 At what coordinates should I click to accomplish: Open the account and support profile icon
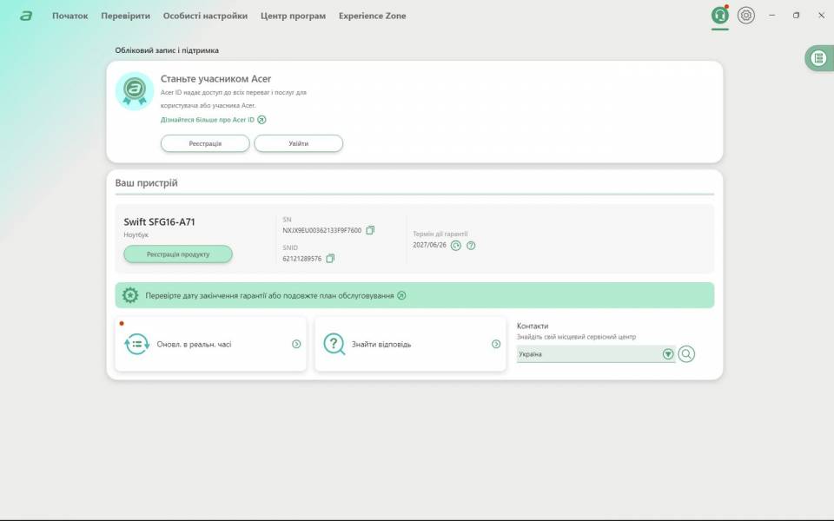click(719, 16)
